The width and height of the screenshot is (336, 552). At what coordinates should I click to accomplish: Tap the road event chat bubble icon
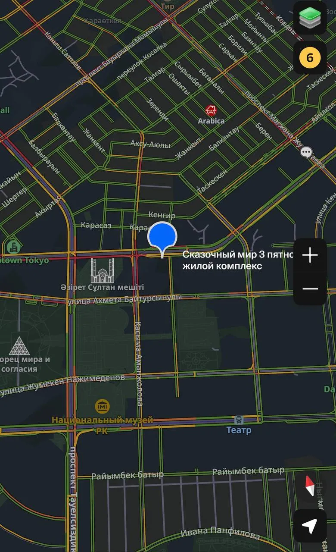pos(306,152)
